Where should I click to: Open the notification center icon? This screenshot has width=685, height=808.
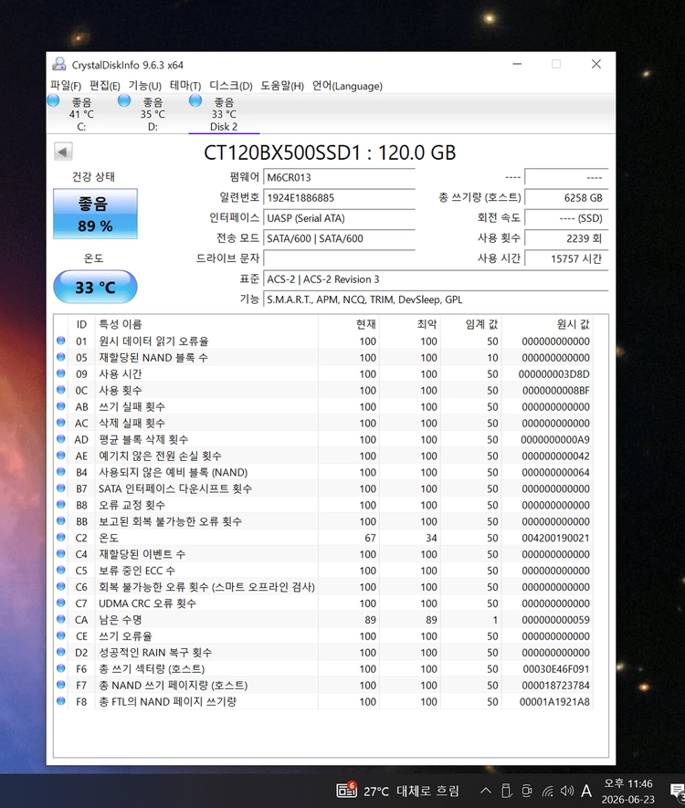[x=678, y=791]
